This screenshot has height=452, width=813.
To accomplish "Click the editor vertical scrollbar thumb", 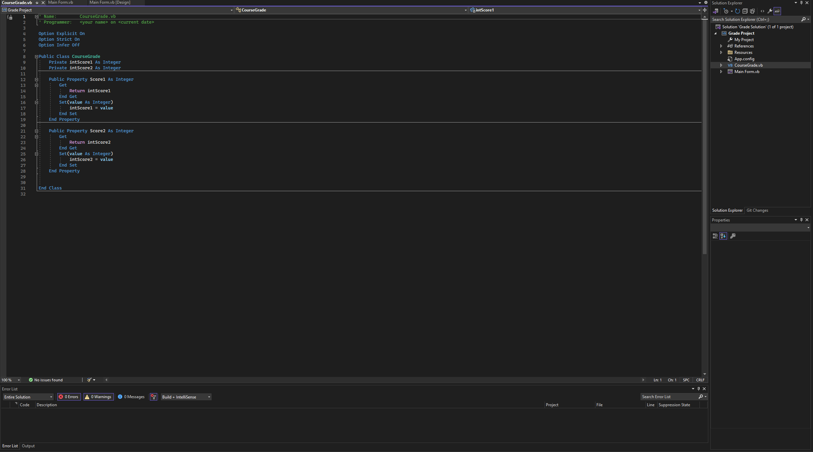I will pyautogui.click(x=704, y=135).
